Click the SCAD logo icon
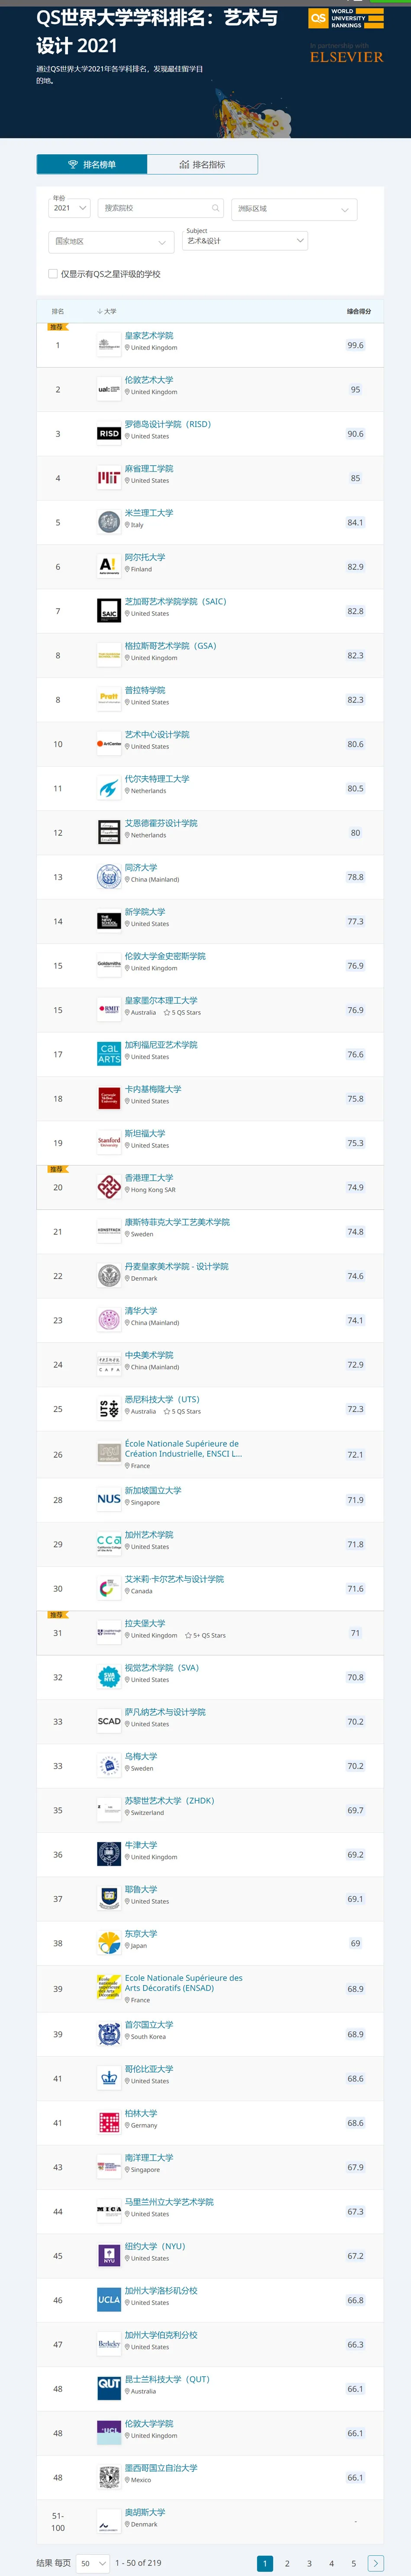This screenshot has width=411, height=2576. (x=109, y=1721)
